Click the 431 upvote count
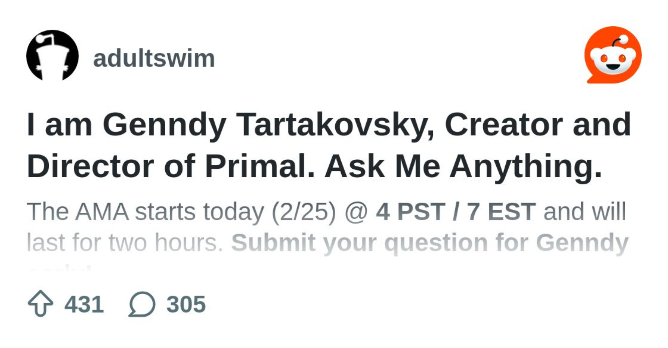The image size is (668, 348). (x=84, y=304)
